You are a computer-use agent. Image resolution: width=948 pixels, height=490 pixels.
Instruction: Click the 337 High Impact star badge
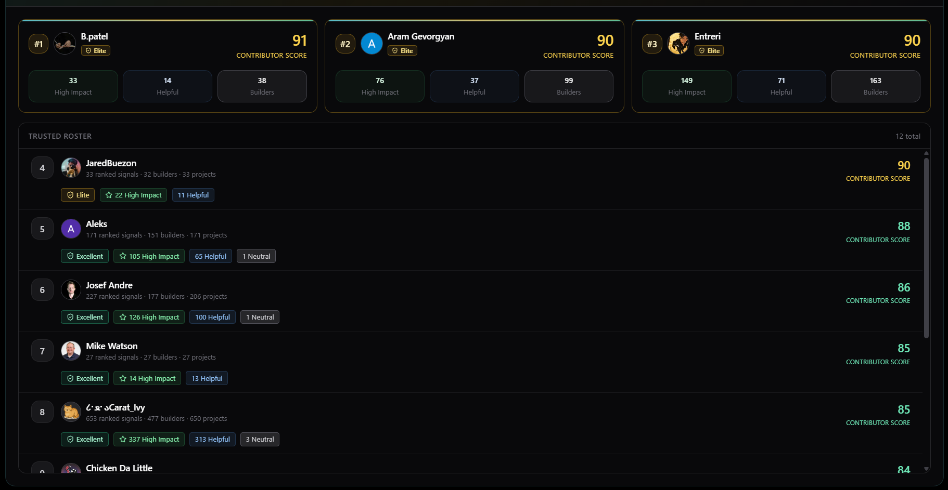tap(149, 439)
